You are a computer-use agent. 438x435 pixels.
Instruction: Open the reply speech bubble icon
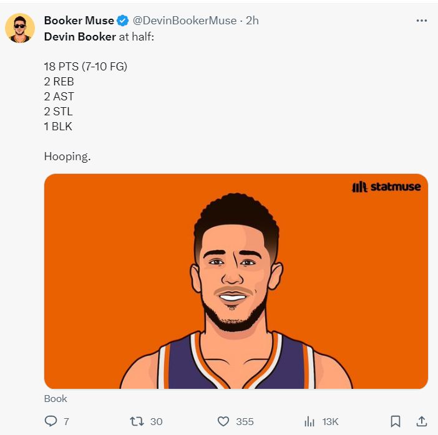click(51, 422)
